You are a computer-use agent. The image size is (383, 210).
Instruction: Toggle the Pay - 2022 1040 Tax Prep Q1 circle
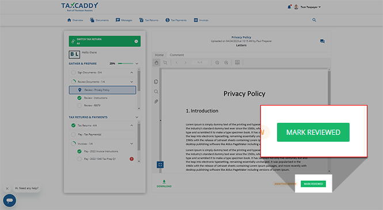79,159
